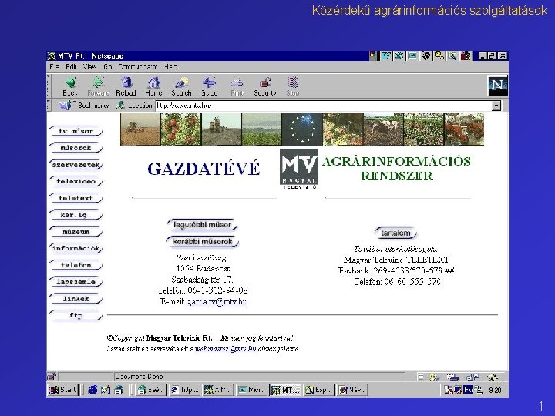
Task: Click the status bar security lock icon
Action: point(52,377)
